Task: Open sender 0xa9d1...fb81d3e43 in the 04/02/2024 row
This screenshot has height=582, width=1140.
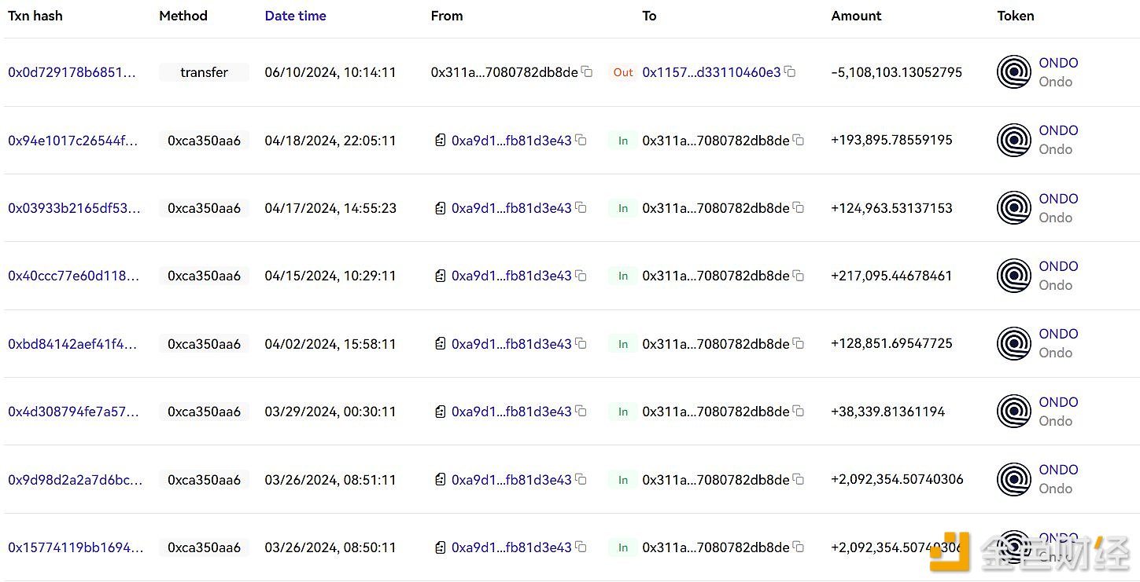Action: [511, 344]
